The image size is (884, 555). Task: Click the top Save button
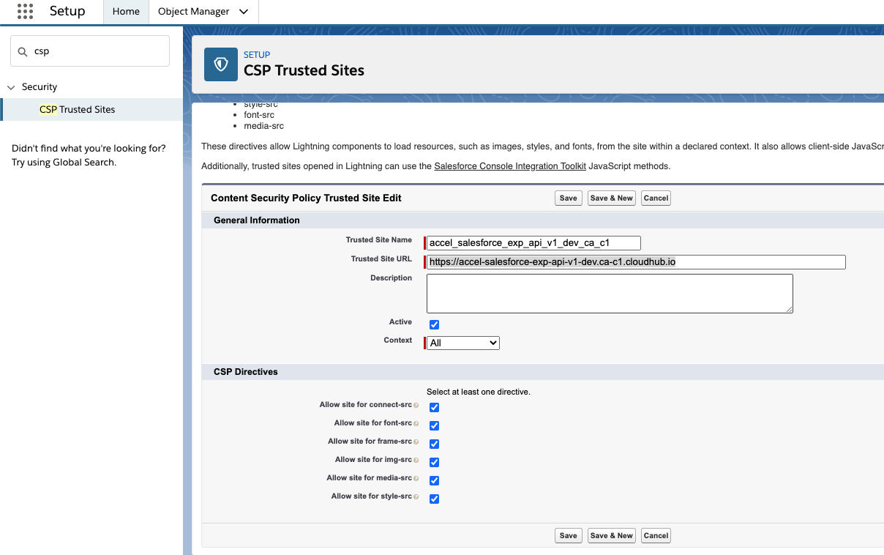tap(569, 198)
